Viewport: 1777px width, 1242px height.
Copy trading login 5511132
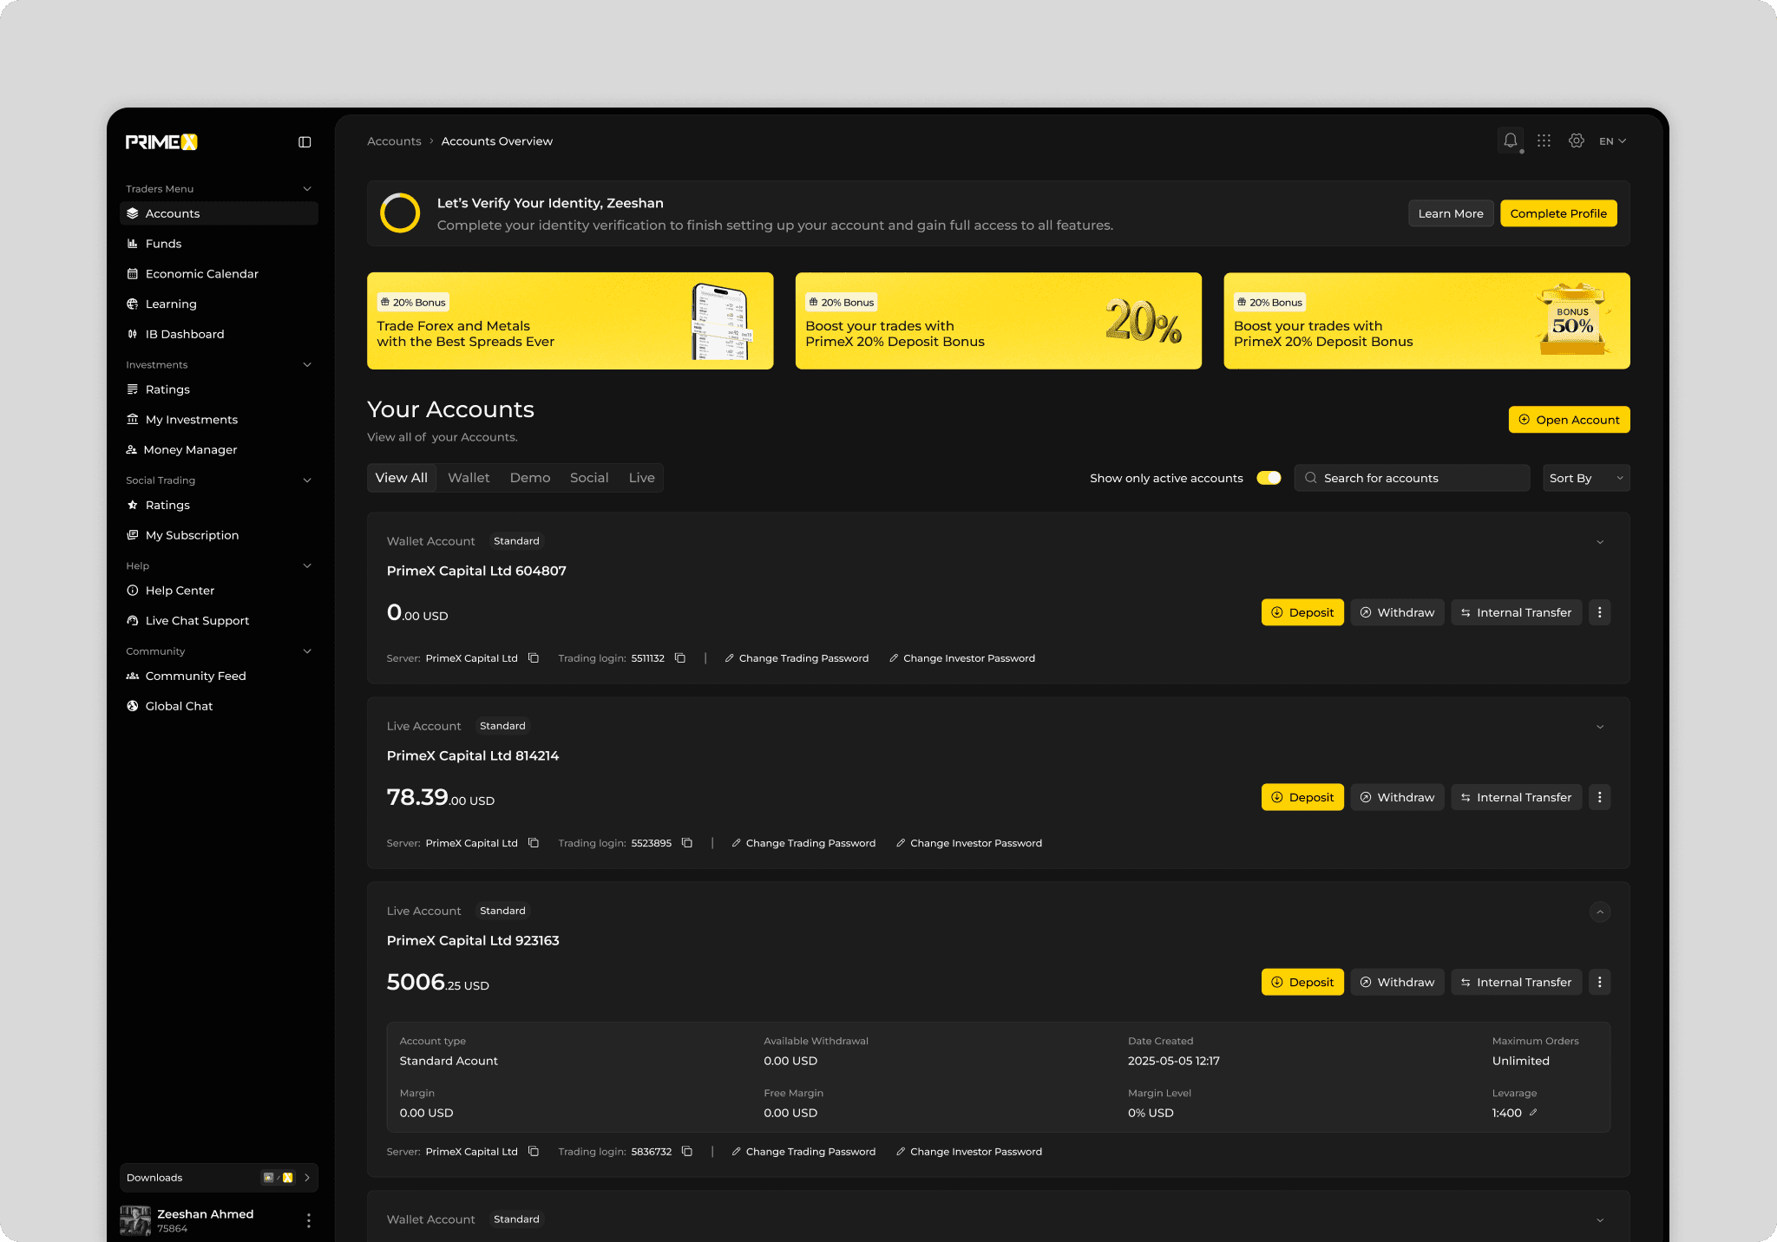pos(680,658)
